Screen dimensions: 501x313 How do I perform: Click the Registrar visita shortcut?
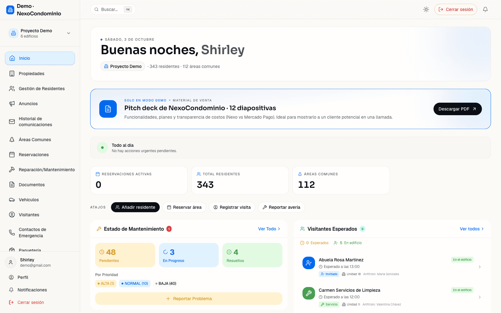point(232,207)
